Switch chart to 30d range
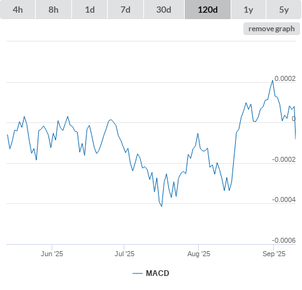 (x=164, y=10)
